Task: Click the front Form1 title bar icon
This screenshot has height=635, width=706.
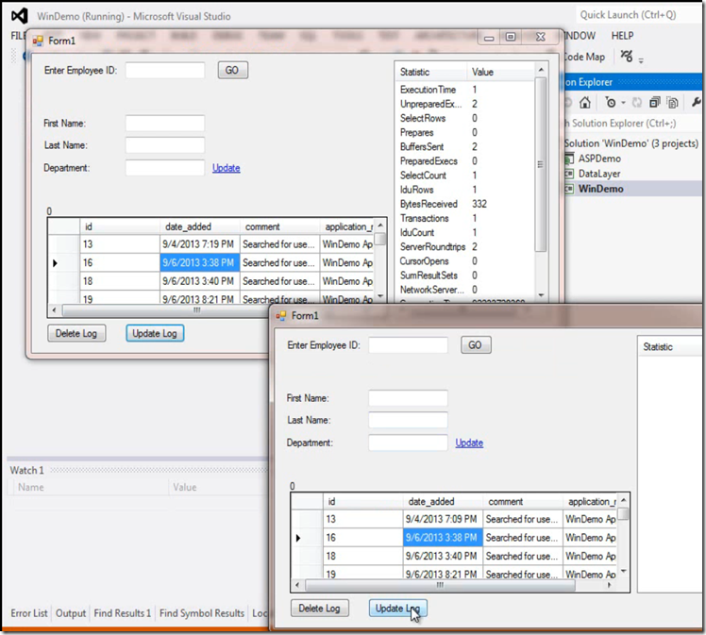Action: (281, 316)
